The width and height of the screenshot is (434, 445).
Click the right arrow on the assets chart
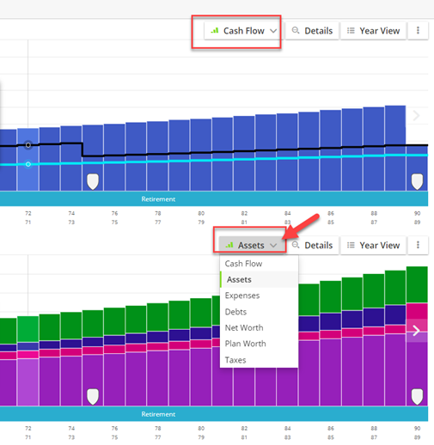(416, 331)
